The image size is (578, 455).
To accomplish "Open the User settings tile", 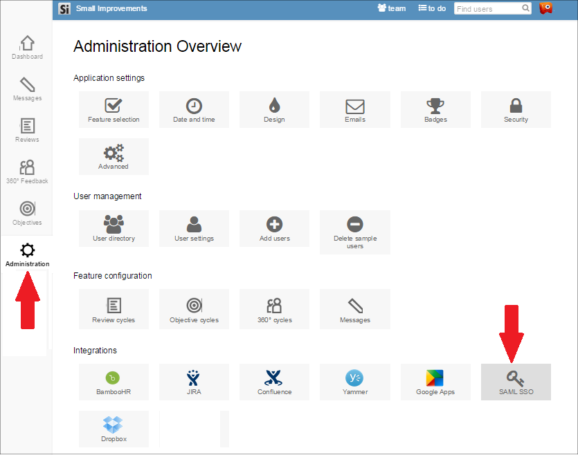I will [x=194, y=229].
